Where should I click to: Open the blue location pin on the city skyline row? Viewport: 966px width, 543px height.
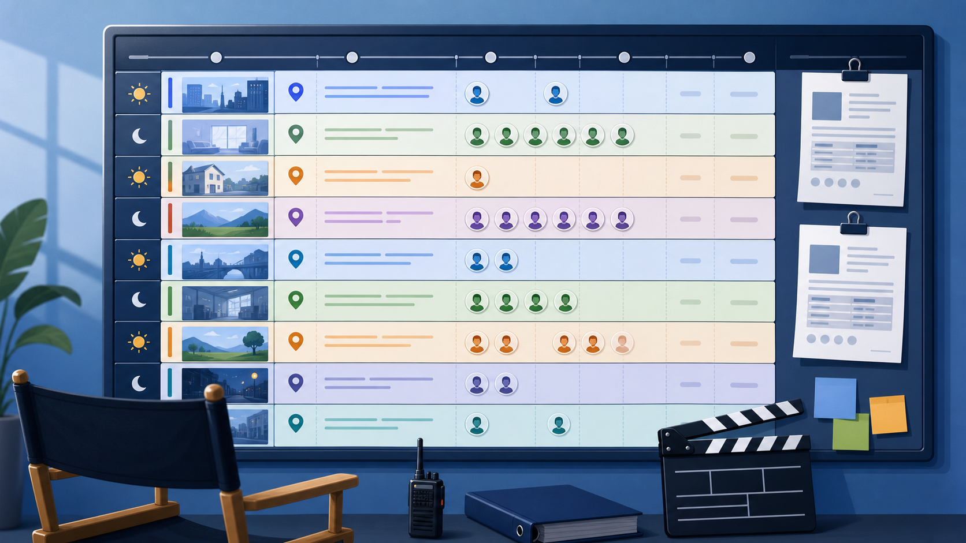click(296, 92)
